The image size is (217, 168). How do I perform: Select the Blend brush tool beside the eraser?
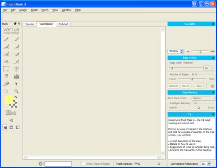[16, 61]
